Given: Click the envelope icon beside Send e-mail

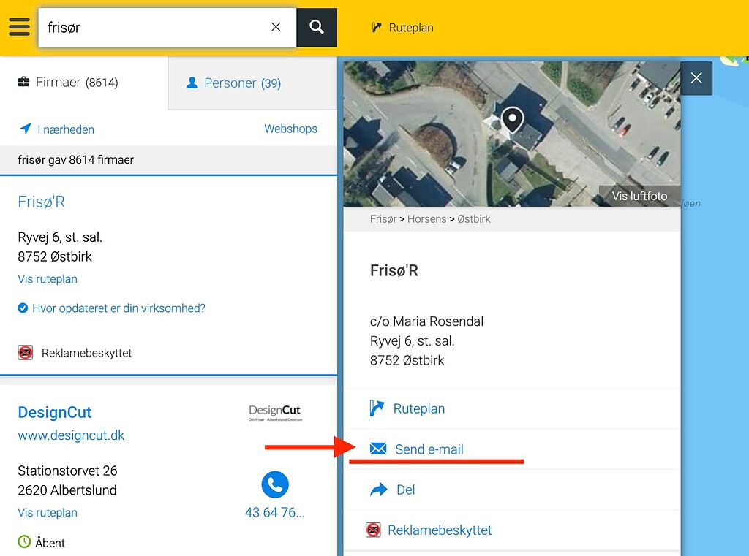Looking at the screenshot, I should [x=377, y=449].
